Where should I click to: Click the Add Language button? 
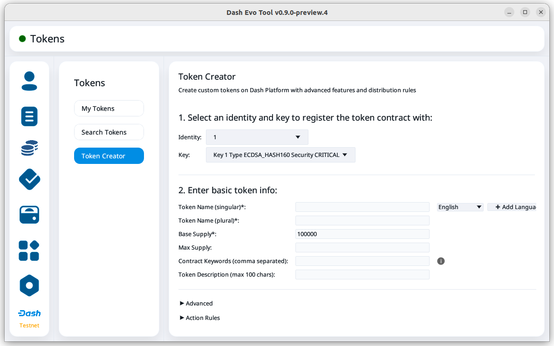tap(512, 207)
